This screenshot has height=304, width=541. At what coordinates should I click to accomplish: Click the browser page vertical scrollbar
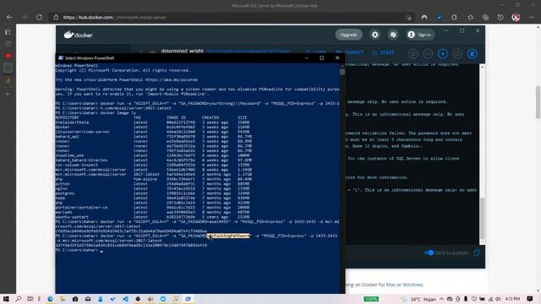538,102
